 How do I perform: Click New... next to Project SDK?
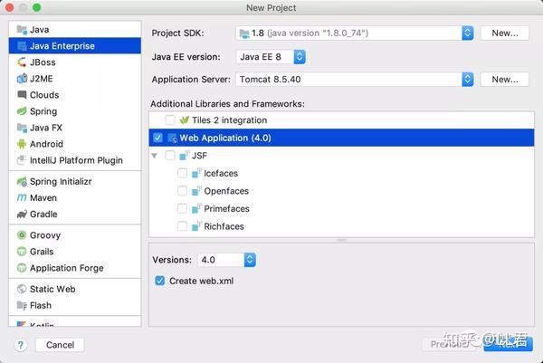tap(505, 33)
